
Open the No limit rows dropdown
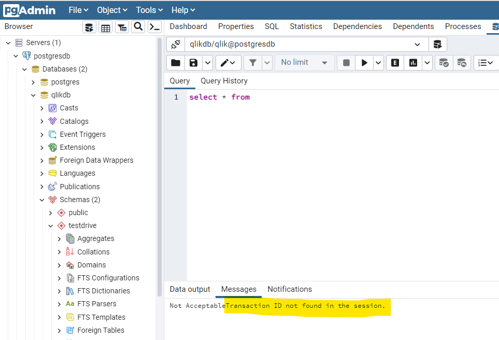point(305,62)
